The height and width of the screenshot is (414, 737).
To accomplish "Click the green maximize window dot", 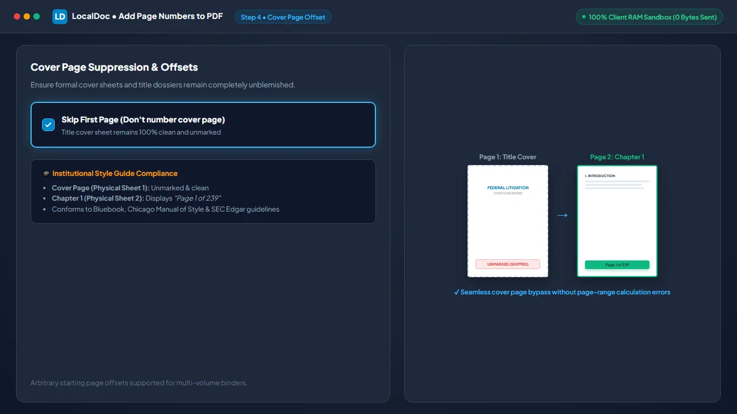I will (36, 17).
